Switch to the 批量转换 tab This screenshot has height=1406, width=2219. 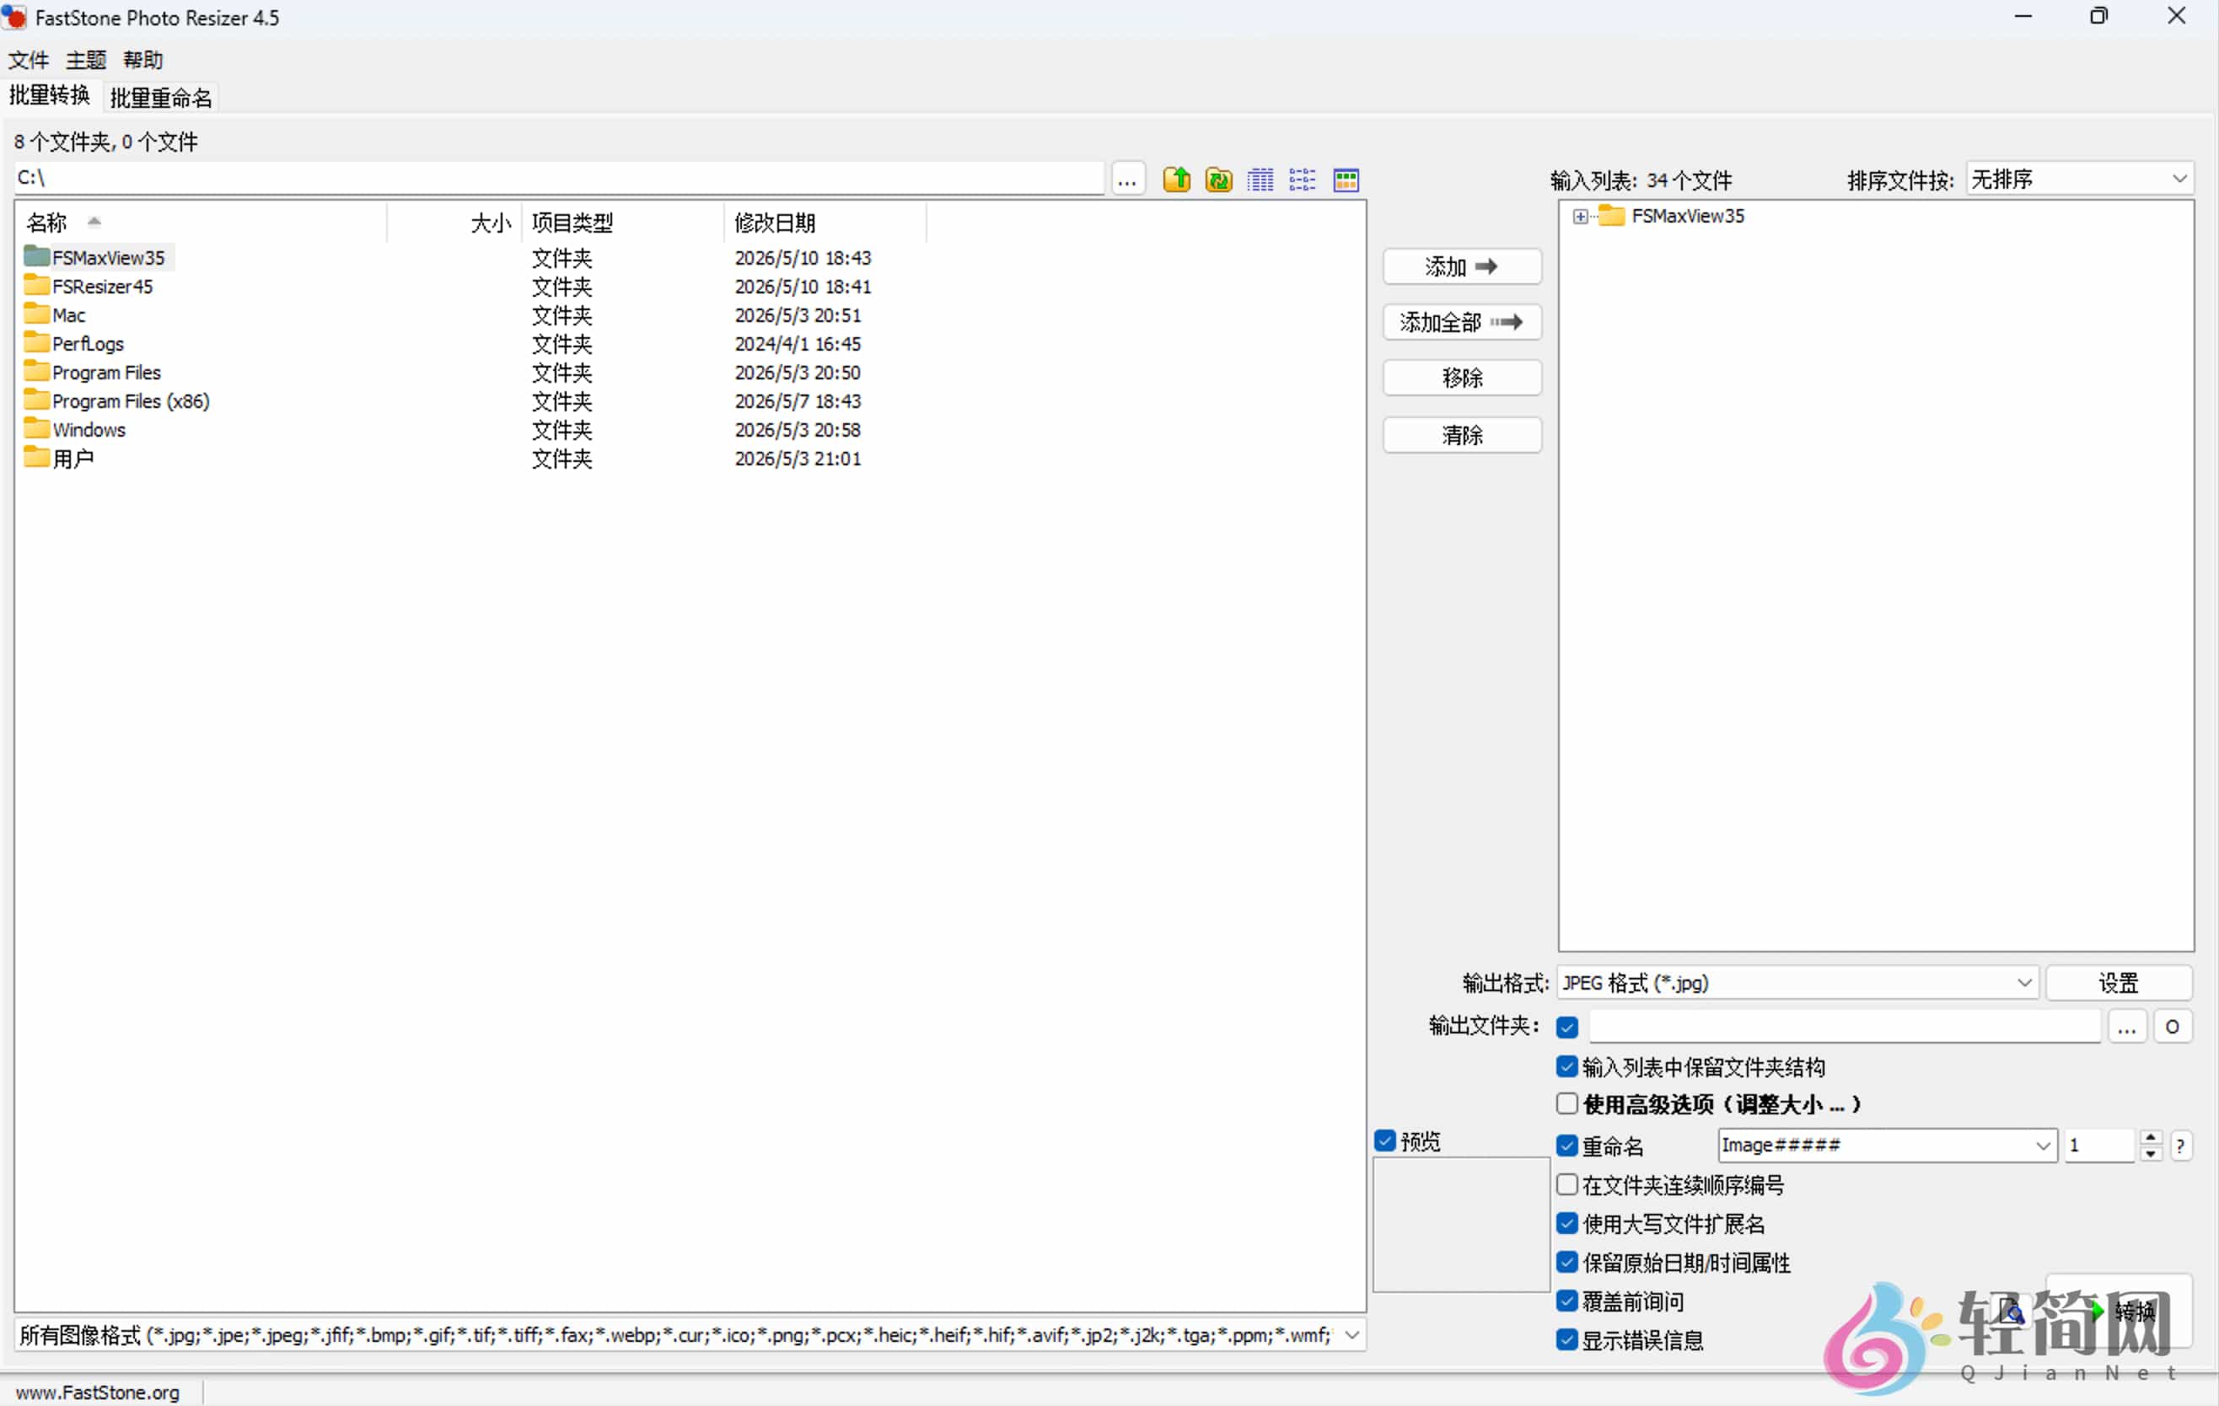[x=50, y=96]
